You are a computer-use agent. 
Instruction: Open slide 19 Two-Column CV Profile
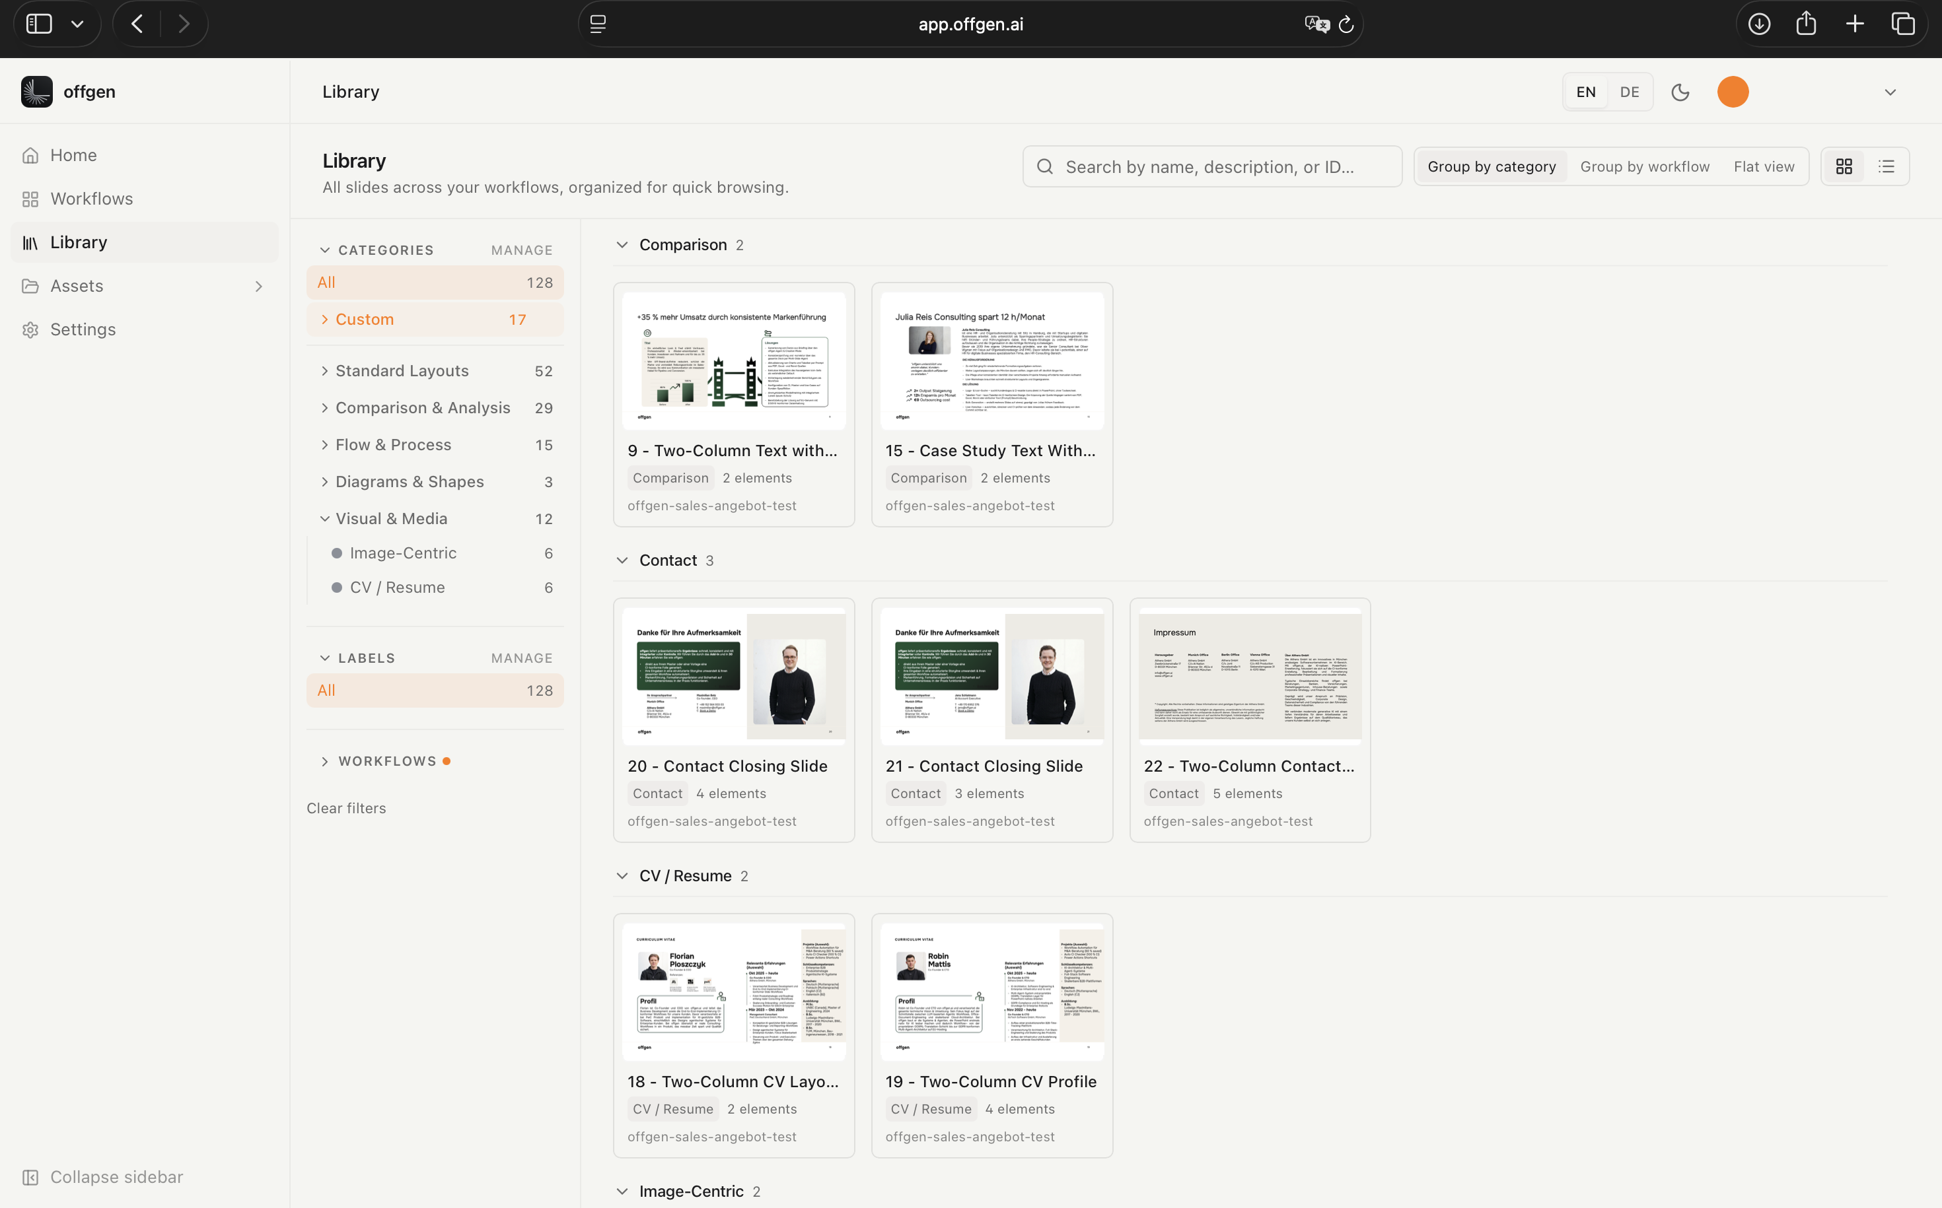coord(991,992)
